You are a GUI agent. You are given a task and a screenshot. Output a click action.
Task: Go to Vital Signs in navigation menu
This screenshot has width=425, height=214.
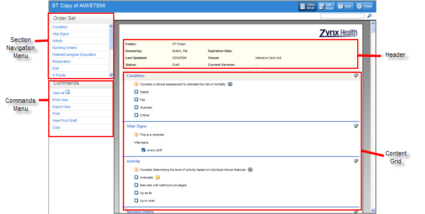(x=60, y=34)
